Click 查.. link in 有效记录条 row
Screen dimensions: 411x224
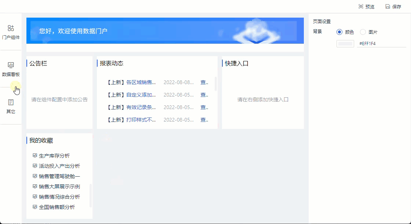[x=204, y=107]
